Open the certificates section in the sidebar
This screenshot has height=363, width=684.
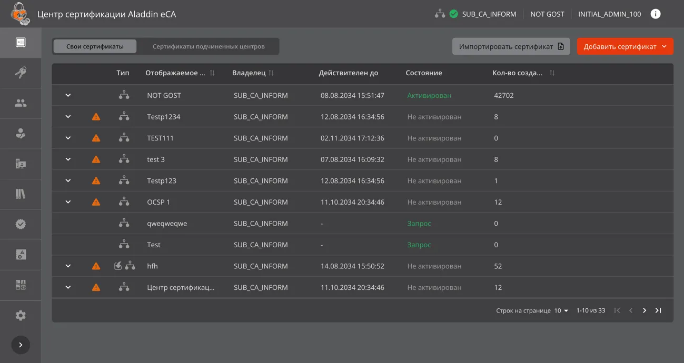pyautogui.click(x=21, y=43)
